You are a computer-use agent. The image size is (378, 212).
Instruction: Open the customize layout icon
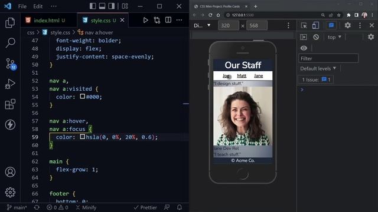[x=125, y=6]
